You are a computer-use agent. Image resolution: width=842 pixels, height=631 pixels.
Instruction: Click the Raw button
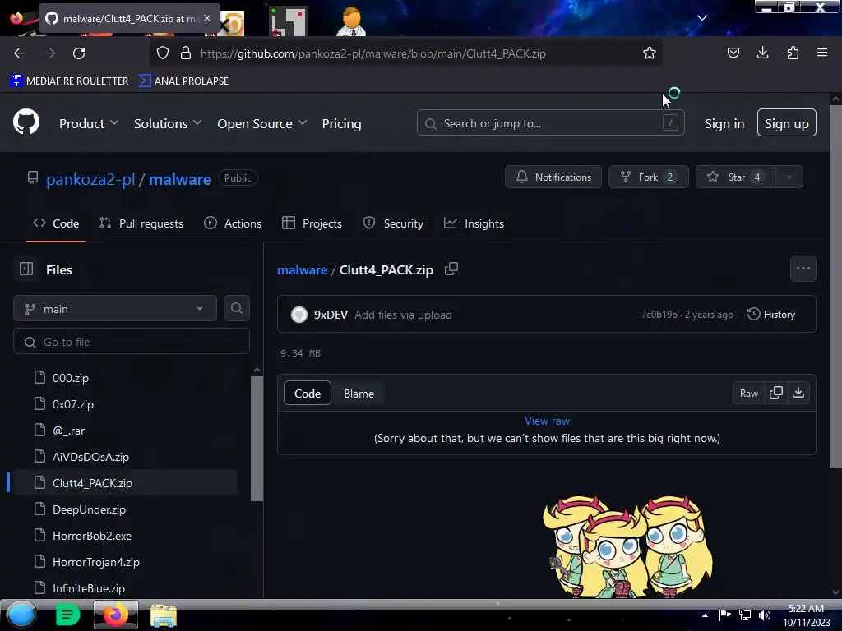tap(748, 394)
